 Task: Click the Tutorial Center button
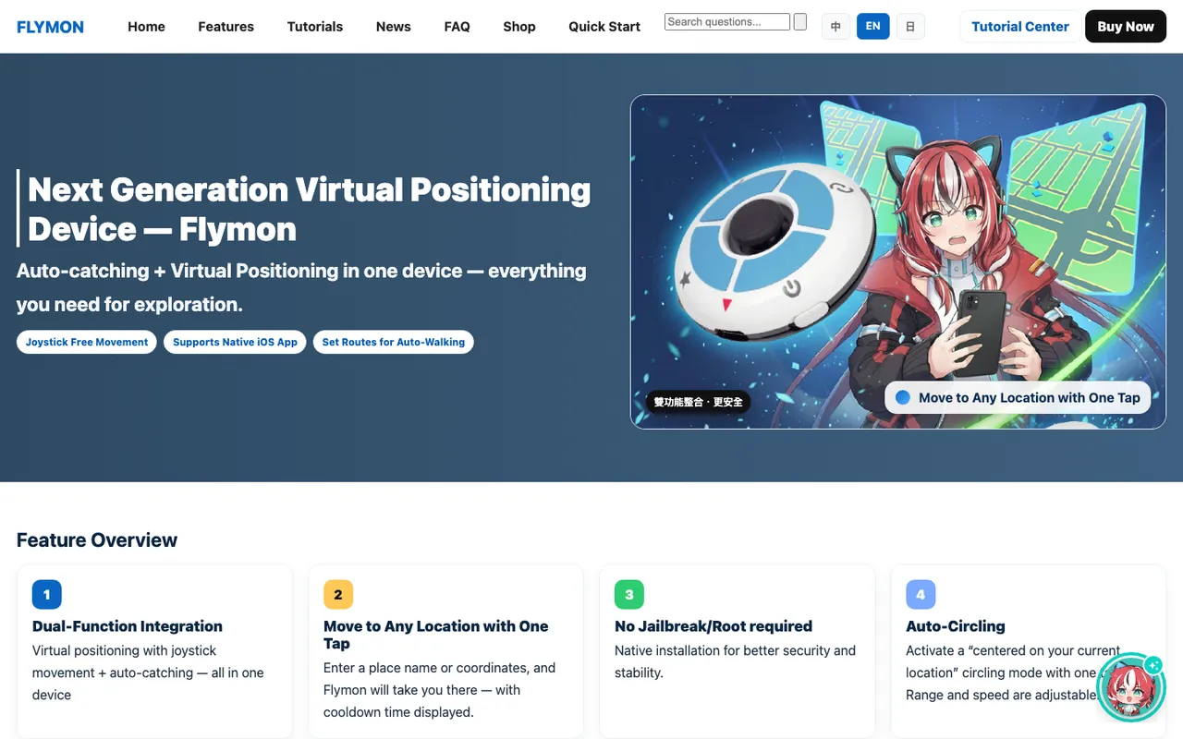coord(1020,27)
